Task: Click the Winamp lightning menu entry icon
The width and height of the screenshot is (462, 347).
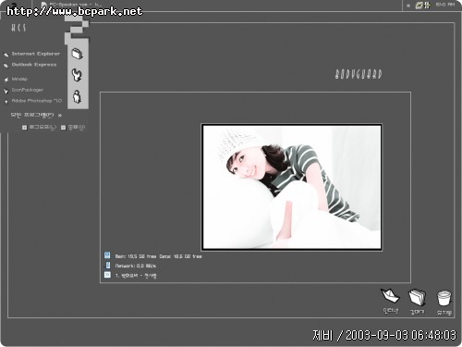Action: (6, 80)
